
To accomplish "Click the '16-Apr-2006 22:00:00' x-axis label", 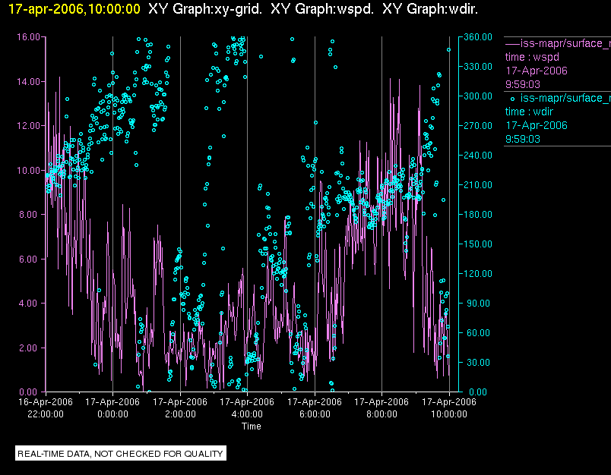I will (46, 408).
